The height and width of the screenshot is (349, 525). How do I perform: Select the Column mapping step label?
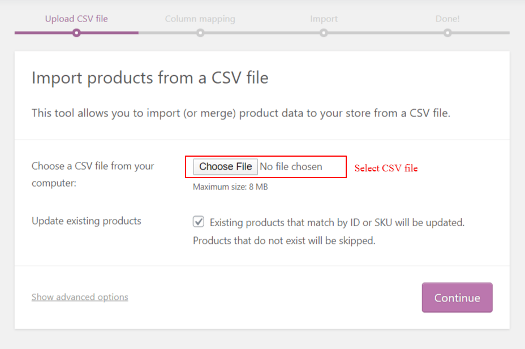pyautogui.click(x=200, y=19)
